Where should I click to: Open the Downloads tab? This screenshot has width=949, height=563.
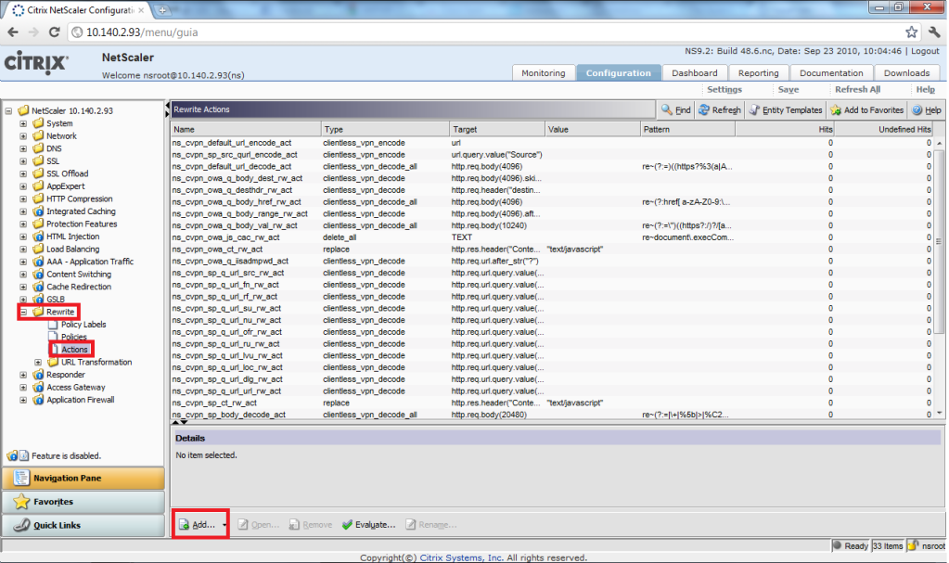[x=906, y=72]
